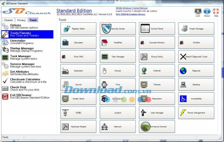Select the Tools tab
Viewport: 224px width, 142px height.
33,20
